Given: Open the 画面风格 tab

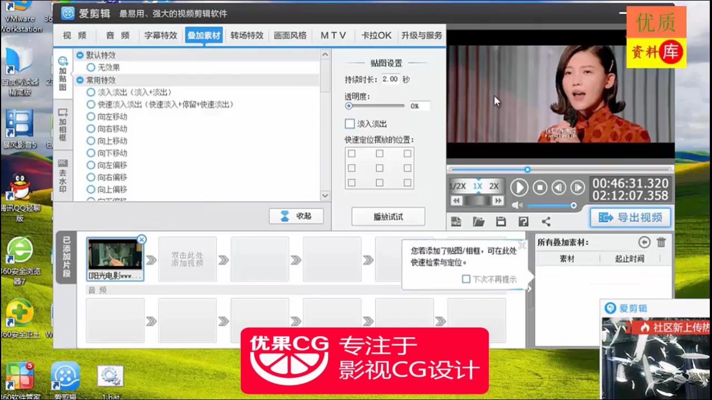Looking at the screenshot, I should click(290, 35).
